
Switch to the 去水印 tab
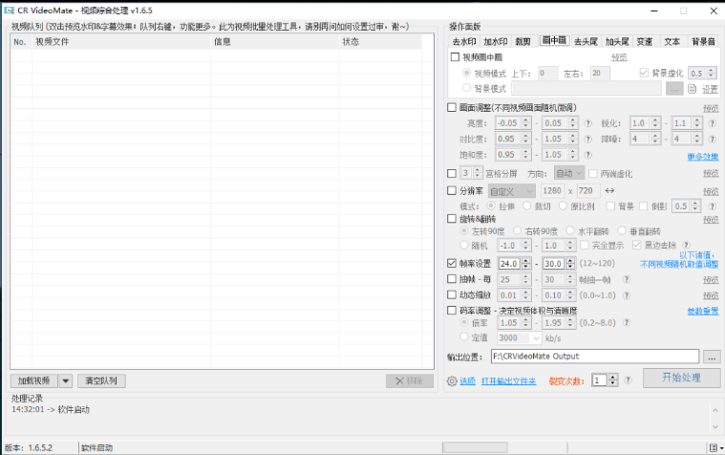[463, 42]
